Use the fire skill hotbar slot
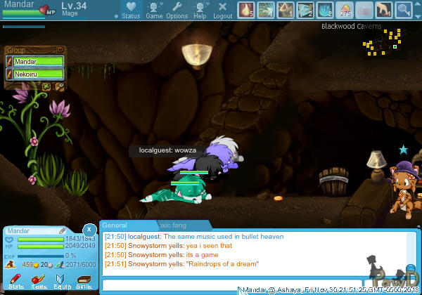 tap(246, 10)
